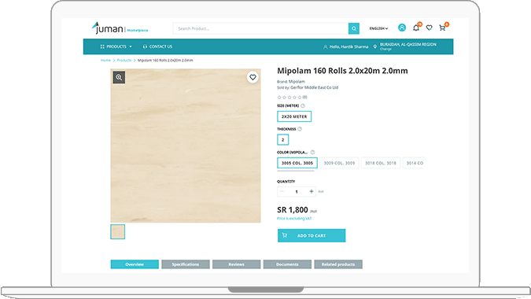Open the shopping cart icon
This screenshot has width=531, height=299.
[x=442, y=28]
